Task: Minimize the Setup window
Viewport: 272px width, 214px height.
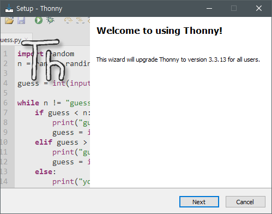Action: 209,8
